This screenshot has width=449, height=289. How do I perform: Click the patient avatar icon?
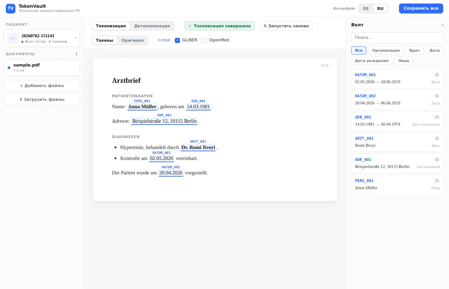click(x=13, y=38)
